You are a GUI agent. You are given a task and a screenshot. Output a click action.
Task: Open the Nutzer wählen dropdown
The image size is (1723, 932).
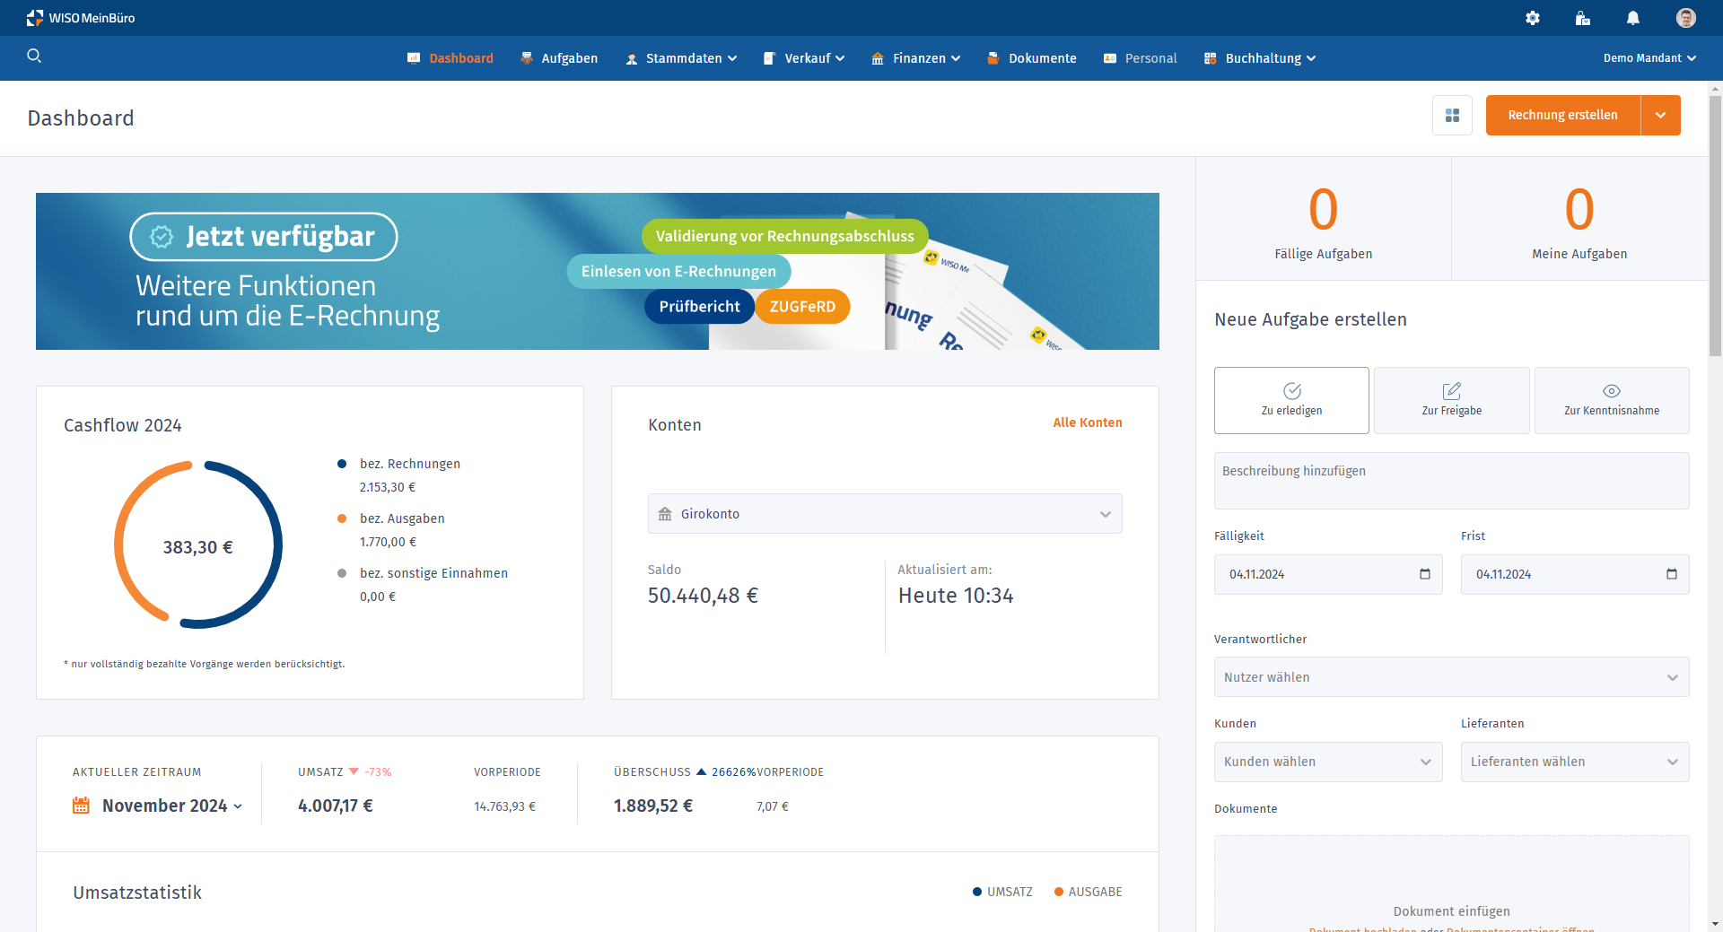click(x=1452, y=677)
